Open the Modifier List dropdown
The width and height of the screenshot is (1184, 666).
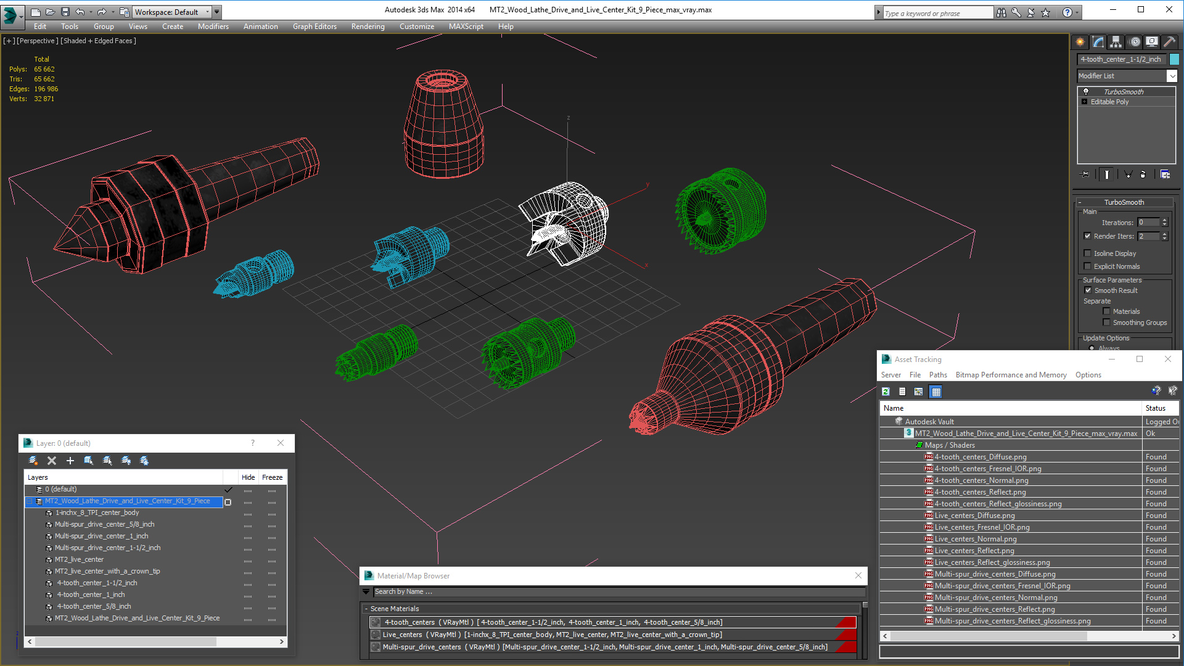[1172, 76]
